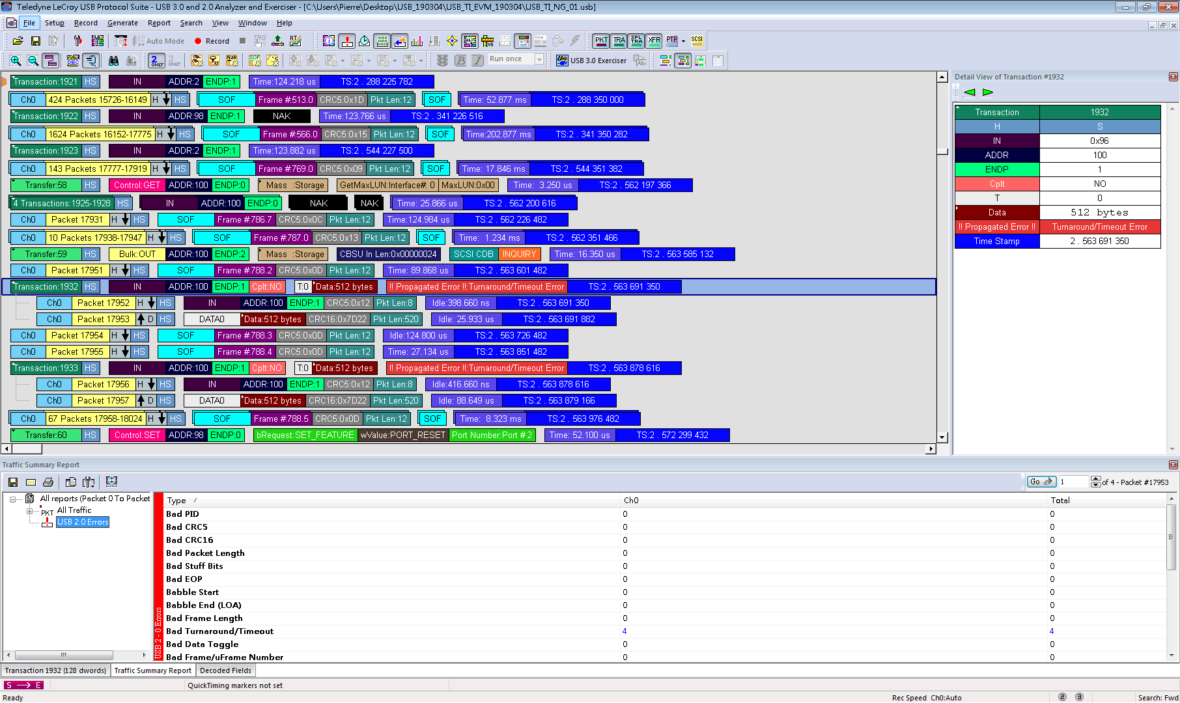Open Recording Options wrench icon

click(x=78, y=41)
